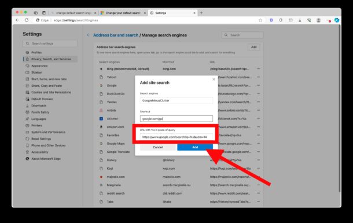Open a new tab with plus button
Screen dimensions: 353x223
coord(201,13)
